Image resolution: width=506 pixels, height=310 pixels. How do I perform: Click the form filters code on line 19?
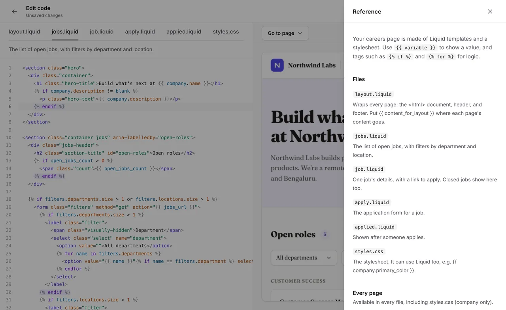(117, 207)
